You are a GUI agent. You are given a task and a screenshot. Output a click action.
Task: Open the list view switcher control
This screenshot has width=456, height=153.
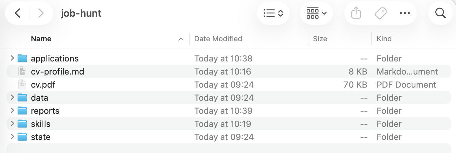tap(273, 13)
